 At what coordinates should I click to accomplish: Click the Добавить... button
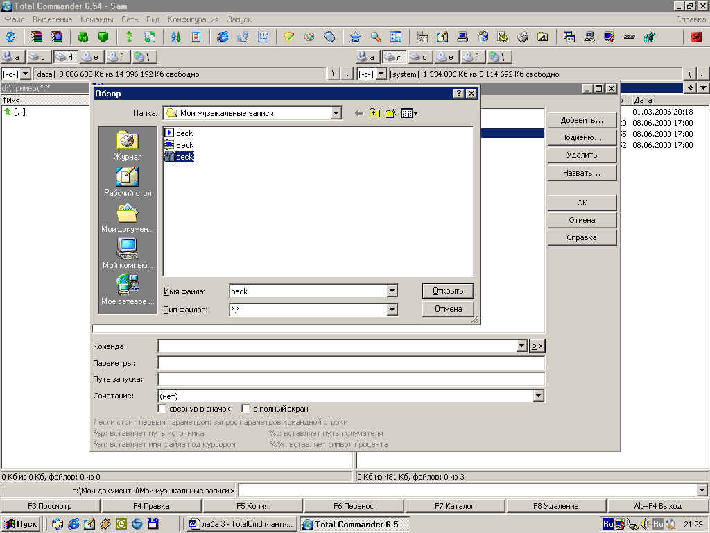[x=582, y=120]
